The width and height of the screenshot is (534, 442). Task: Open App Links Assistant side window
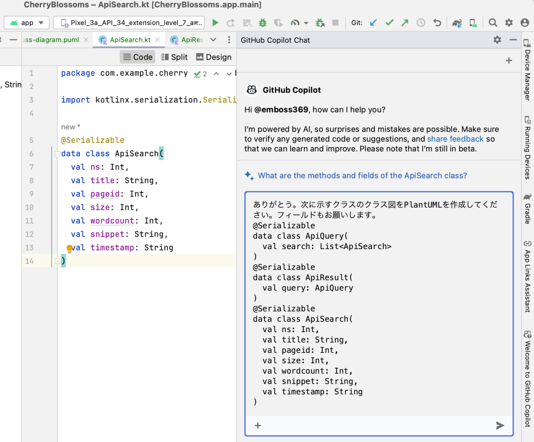click(527, 276)
